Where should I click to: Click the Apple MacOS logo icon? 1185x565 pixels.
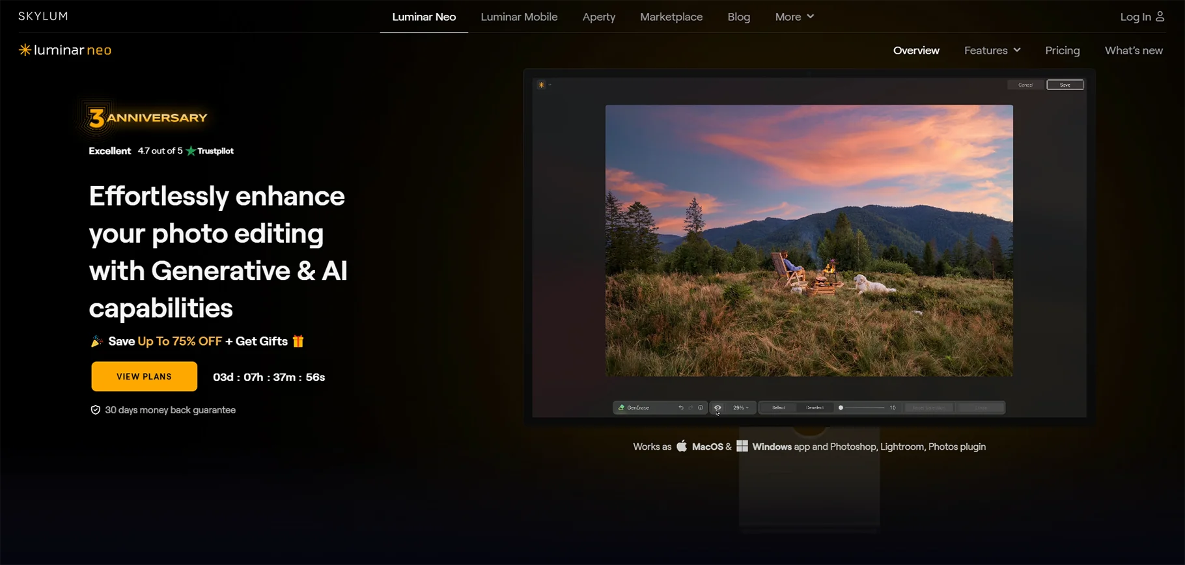(682, 446)
